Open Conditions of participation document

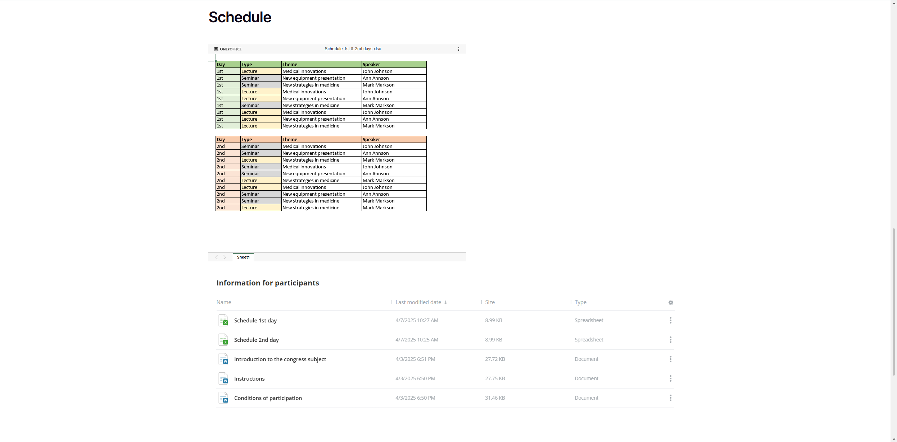pos(268,398)
